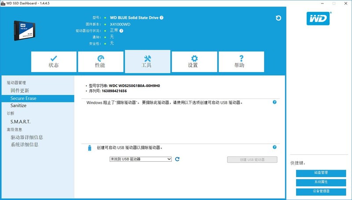Click help icon next to WD BLUE Solid State Drive
The width and height of the screenshot is (352, 200).
(x=161, y=18)
